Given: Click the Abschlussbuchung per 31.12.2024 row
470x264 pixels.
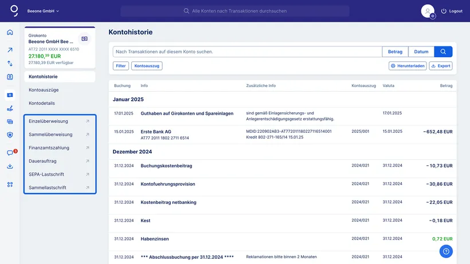Looking at the screenshot, I should point(283,258).
